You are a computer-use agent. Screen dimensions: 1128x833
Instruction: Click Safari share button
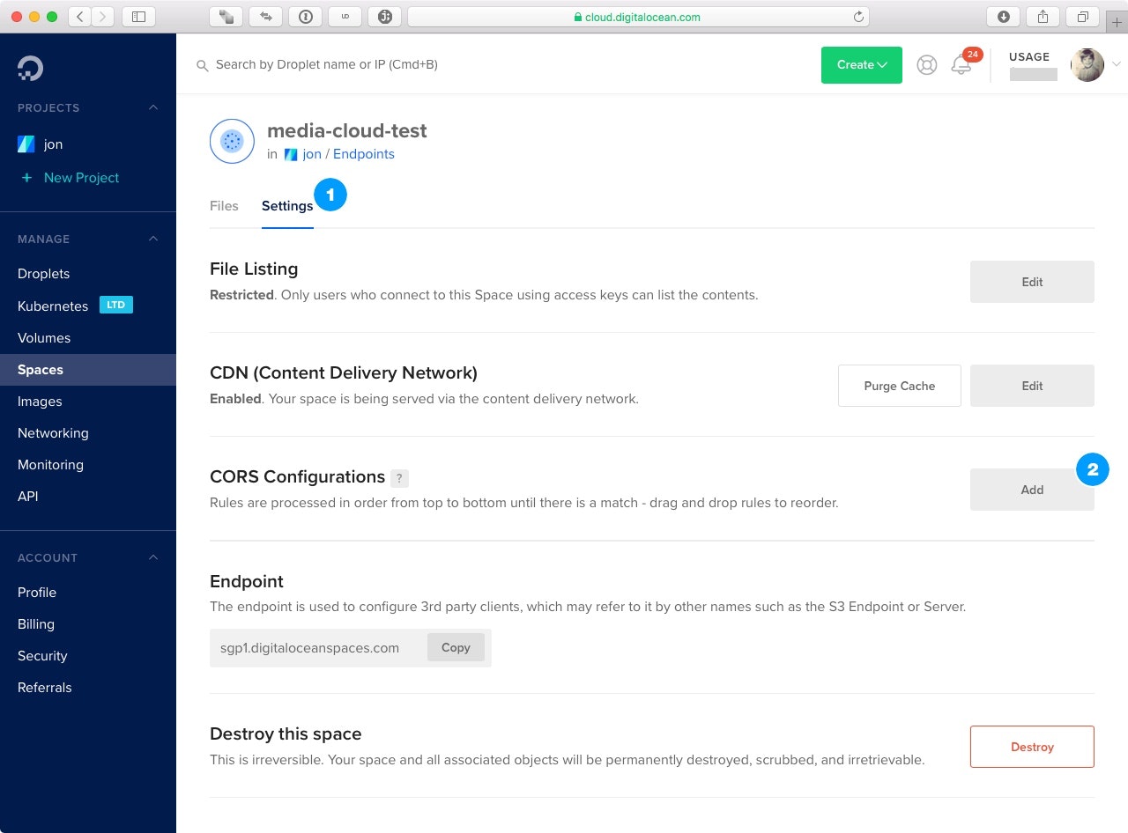pos(1043,16)
